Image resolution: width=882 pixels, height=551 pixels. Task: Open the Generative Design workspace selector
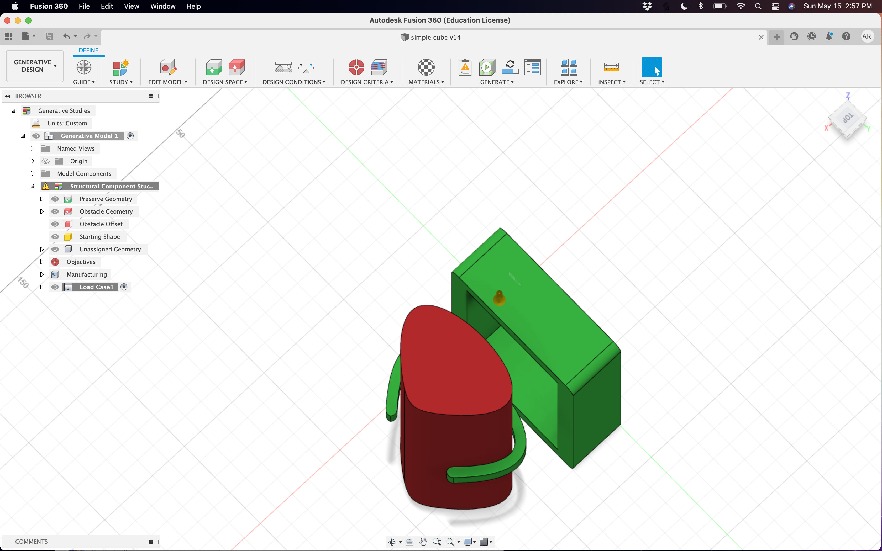click(x=35, y=66)
